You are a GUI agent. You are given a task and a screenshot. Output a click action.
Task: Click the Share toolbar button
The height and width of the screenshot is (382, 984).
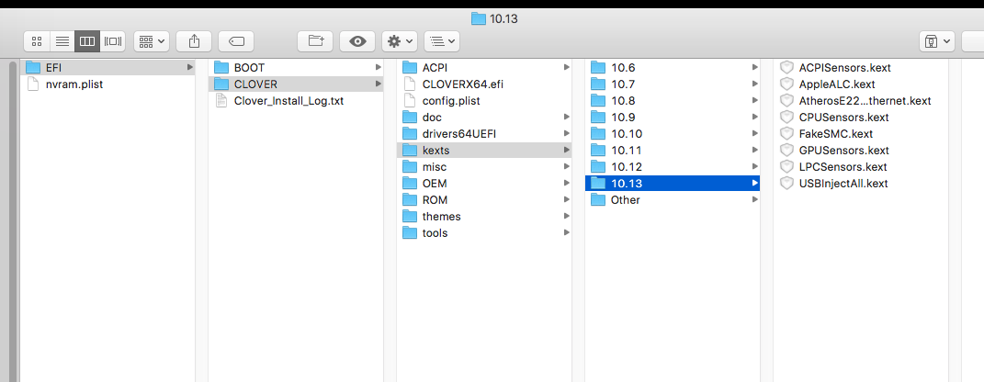pos(194,41)
